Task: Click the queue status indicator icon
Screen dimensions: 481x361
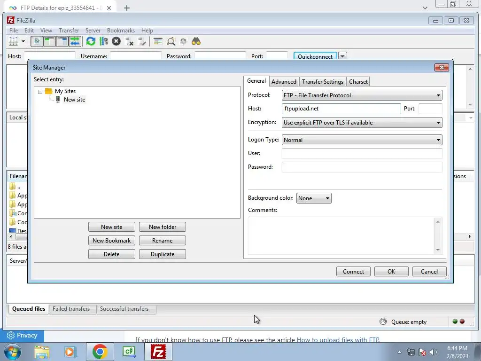Action: point(383,322)
